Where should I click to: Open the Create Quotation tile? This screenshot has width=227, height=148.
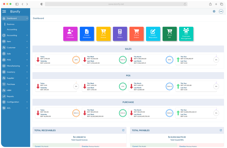click(87, 34)
